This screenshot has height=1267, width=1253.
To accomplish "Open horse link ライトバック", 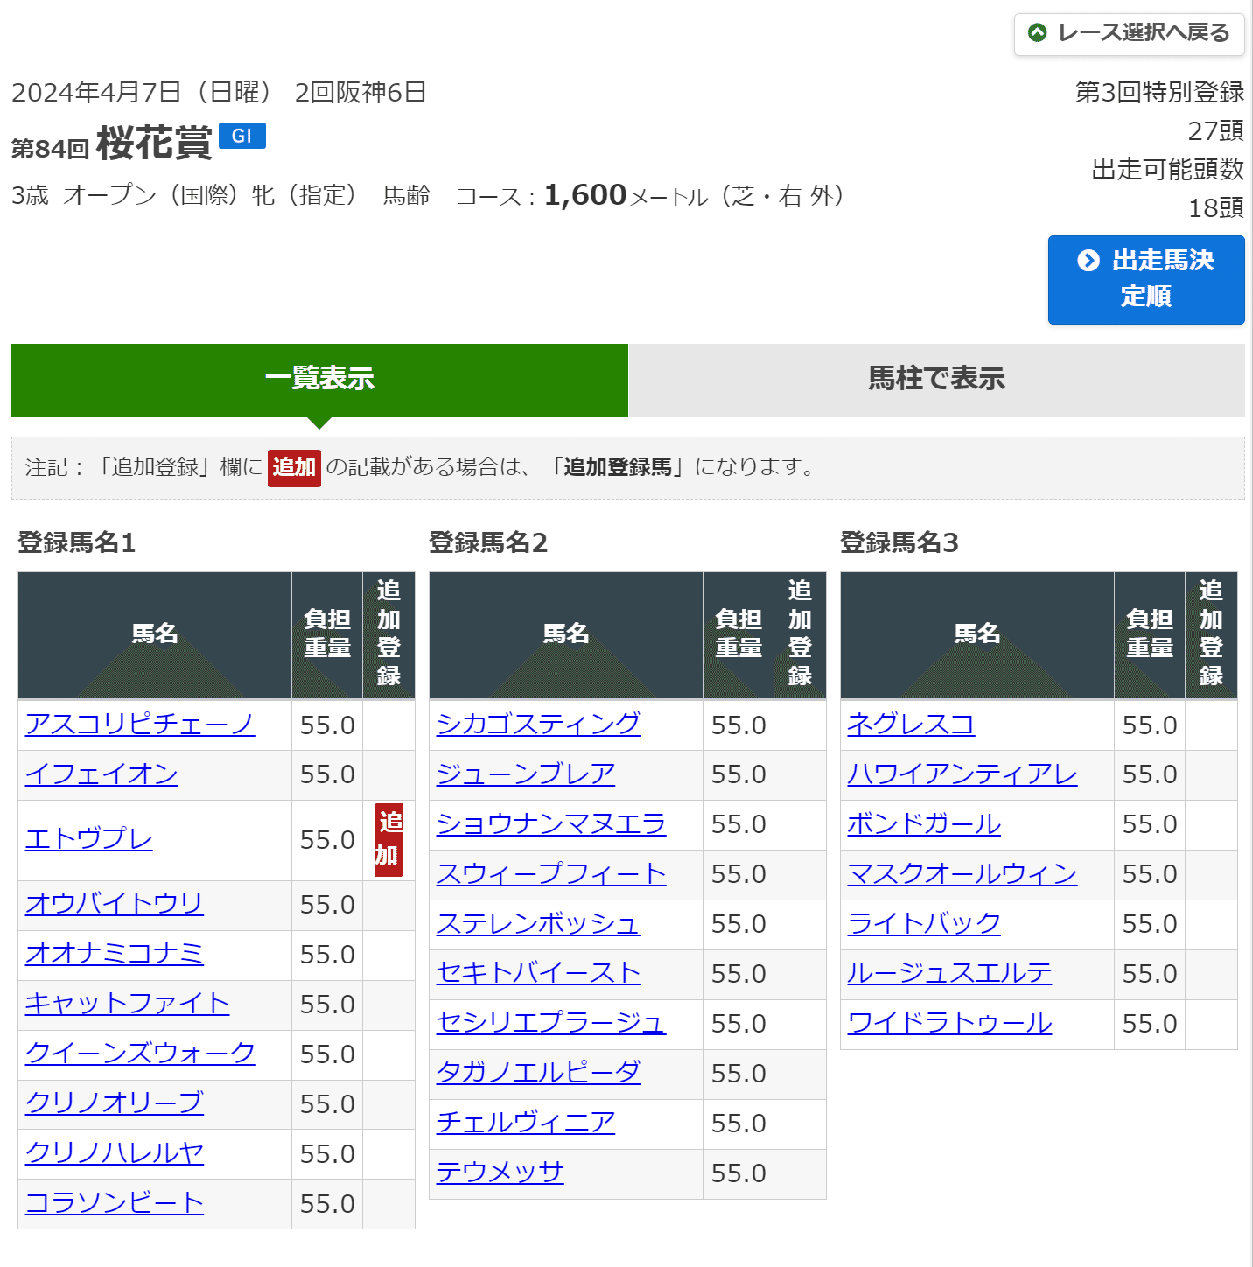I will click(924, 924).
